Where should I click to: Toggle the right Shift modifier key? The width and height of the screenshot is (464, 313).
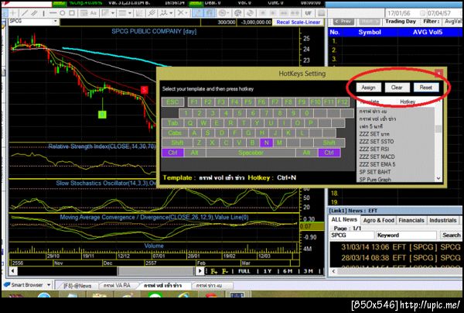(x=329, y=143)
